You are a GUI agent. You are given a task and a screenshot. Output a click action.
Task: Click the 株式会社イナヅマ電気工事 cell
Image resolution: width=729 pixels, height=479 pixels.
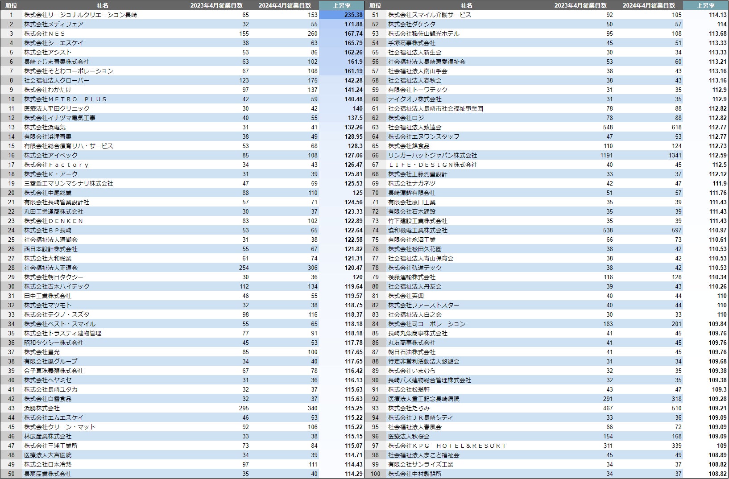pos(60,118)
